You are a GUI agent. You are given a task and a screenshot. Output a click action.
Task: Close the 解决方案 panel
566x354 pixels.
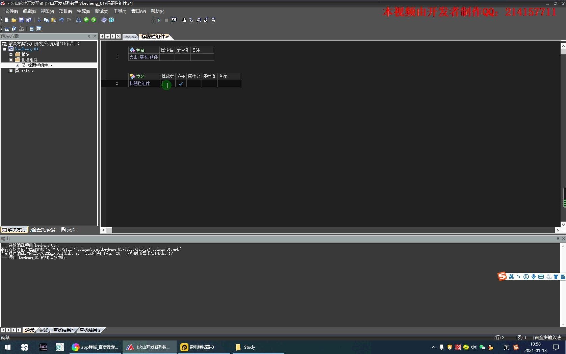click(x=95, y=36)
